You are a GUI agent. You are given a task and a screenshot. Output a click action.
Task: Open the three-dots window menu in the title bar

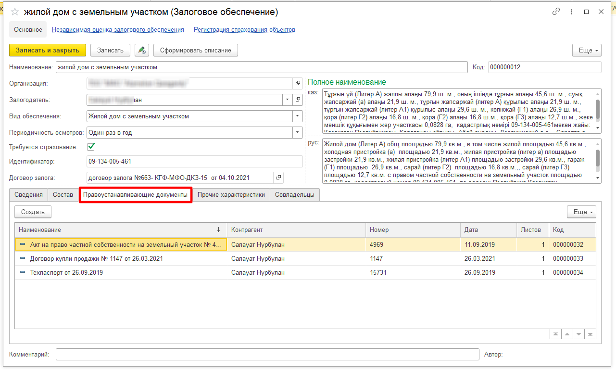571,12
